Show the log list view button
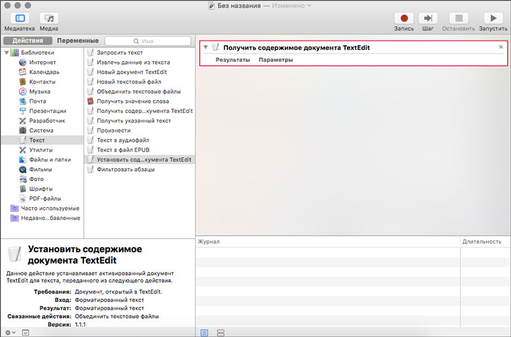Screen dimensions: 511x337 204,333
